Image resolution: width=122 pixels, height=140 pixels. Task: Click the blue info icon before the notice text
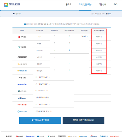tap(25, 24)
